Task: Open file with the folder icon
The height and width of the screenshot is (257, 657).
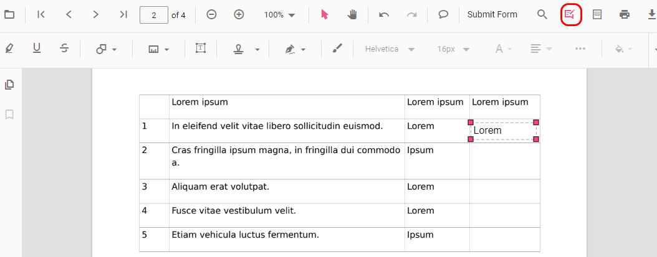Action: click(x=9, y=15)
